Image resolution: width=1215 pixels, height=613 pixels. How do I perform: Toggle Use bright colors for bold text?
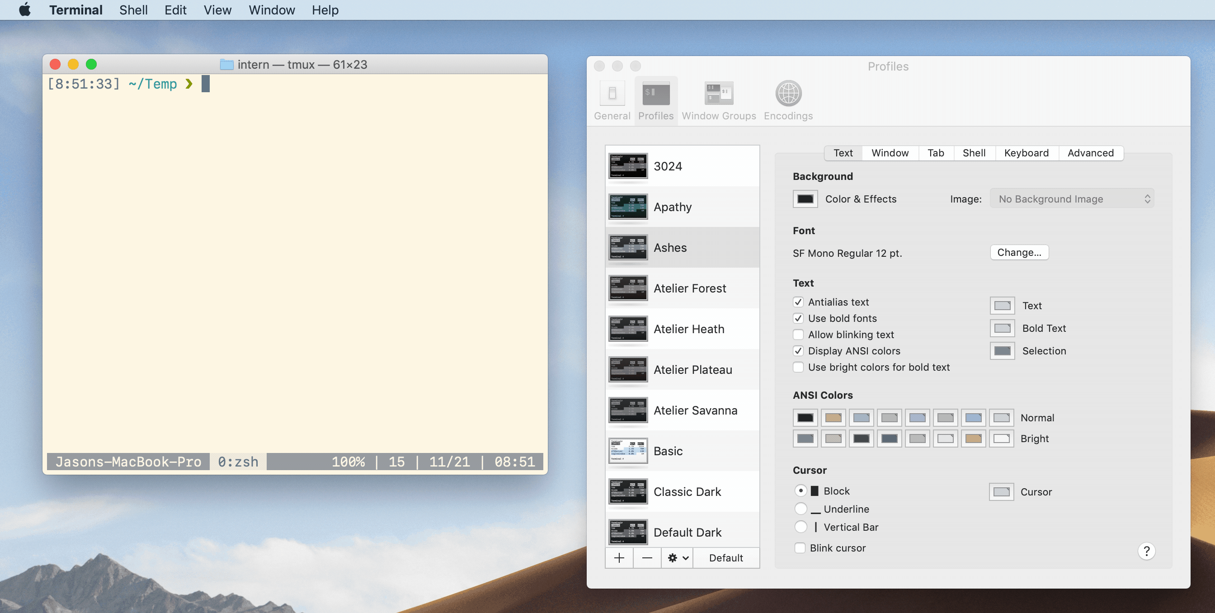point(798,367)
